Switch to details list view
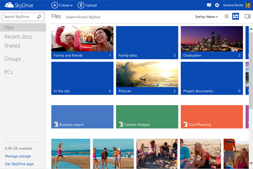Screen dimensions: 253x169 tap(226, 16)
